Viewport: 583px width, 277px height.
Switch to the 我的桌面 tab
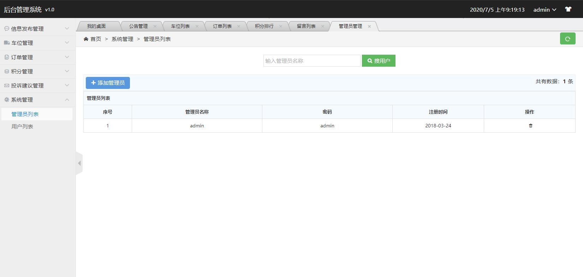click(x=96, y=26)
